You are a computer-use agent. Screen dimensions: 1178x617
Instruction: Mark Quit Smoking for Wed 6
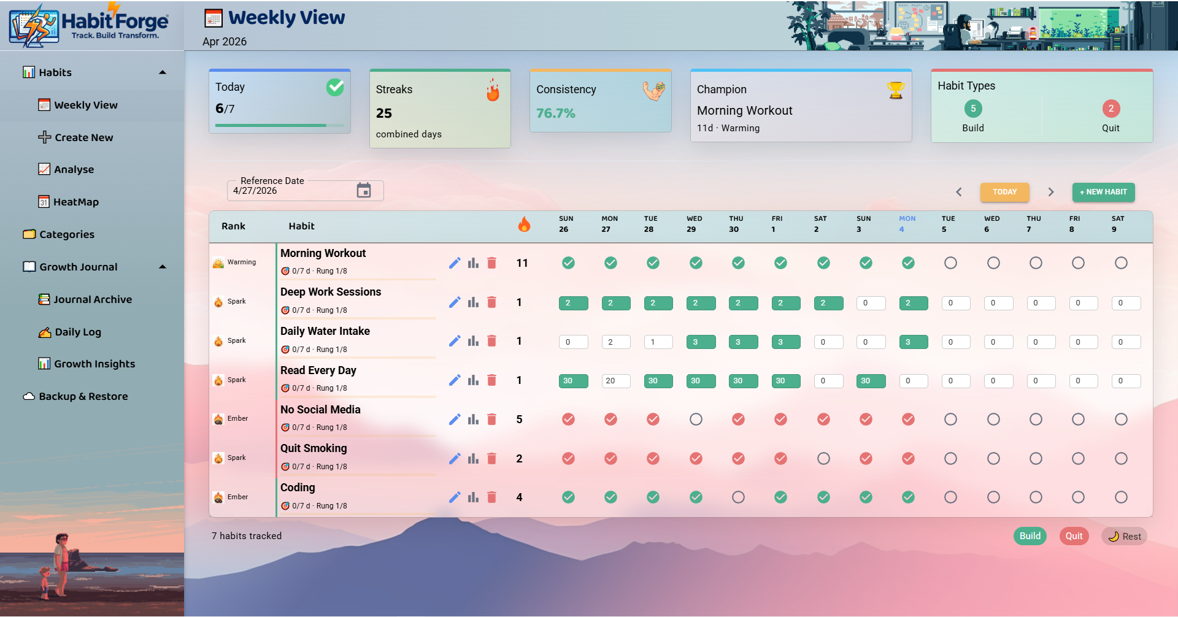point(993,459)
